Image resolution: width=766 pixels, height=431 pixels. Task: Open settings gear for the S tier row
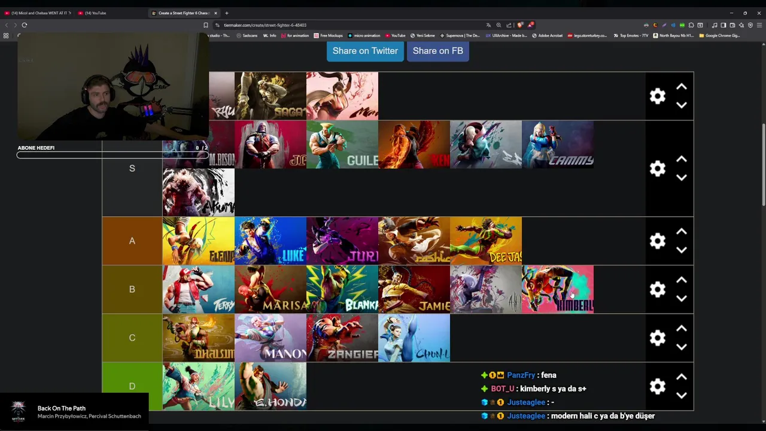coord(658,169)
